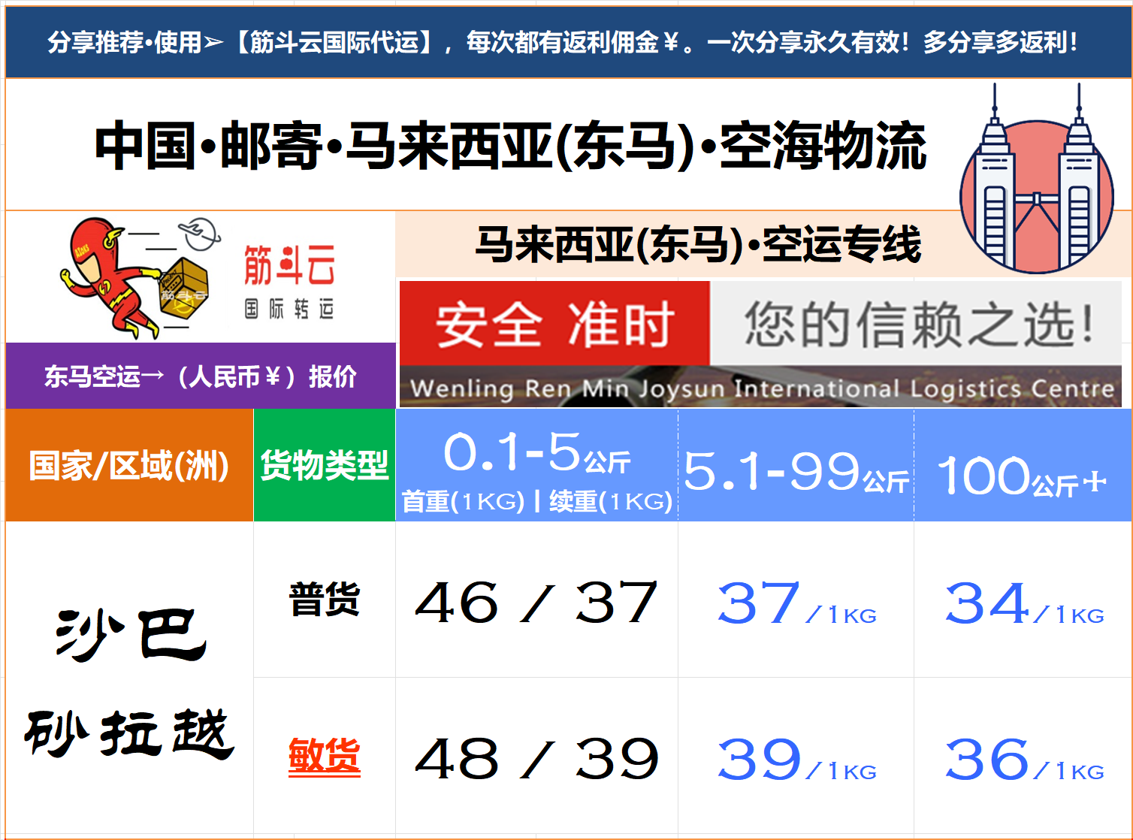
Task: Click the 普货 row label
Action: (324, 600)
